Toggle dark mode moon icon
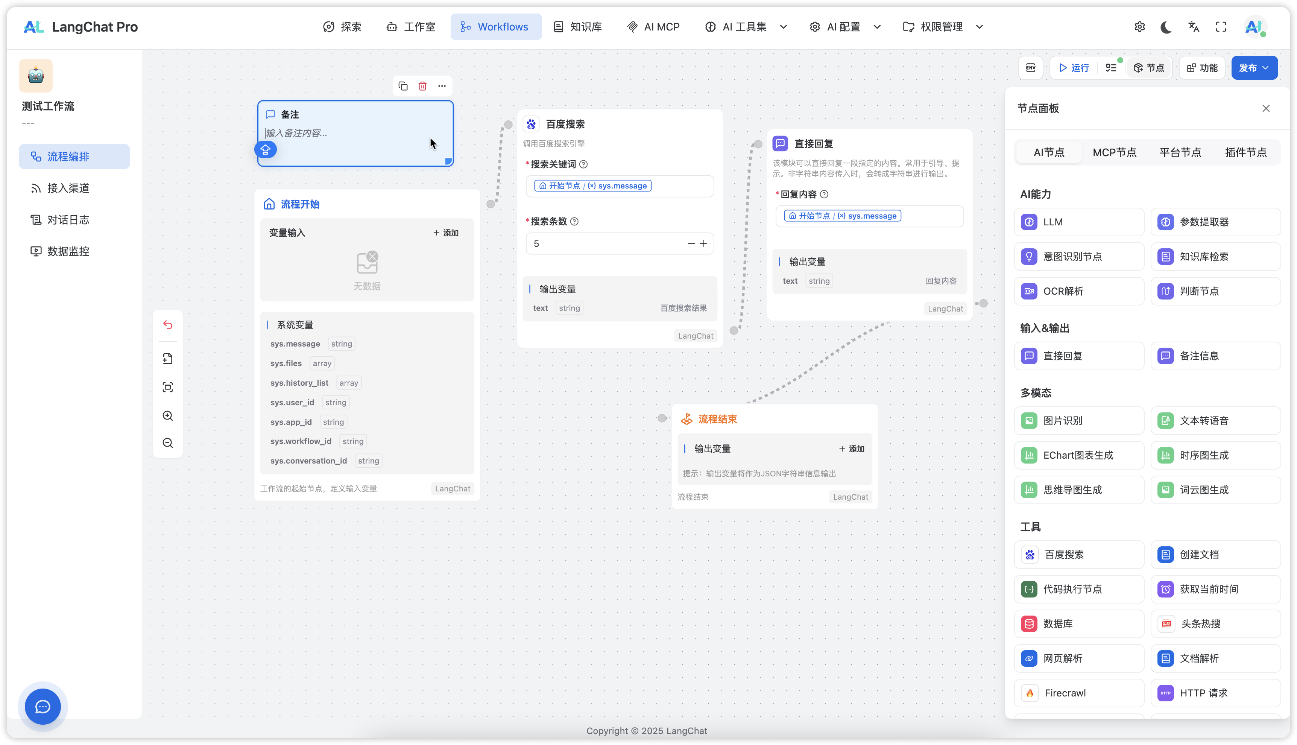Viewport: 1297px width, 745px height. 1166,27
